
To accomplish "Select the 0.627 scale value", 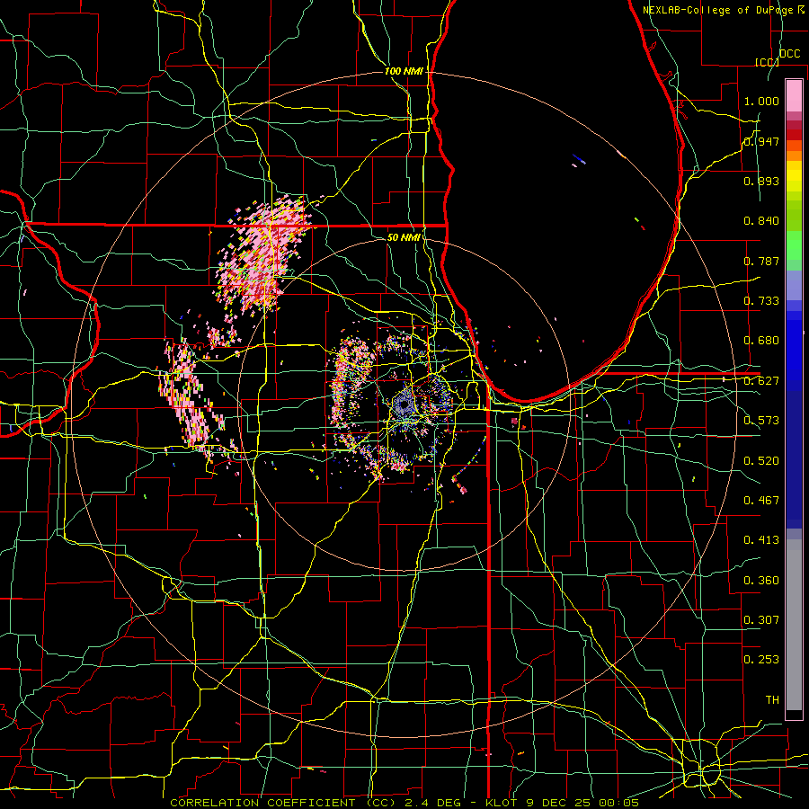I will click(761, 381).
